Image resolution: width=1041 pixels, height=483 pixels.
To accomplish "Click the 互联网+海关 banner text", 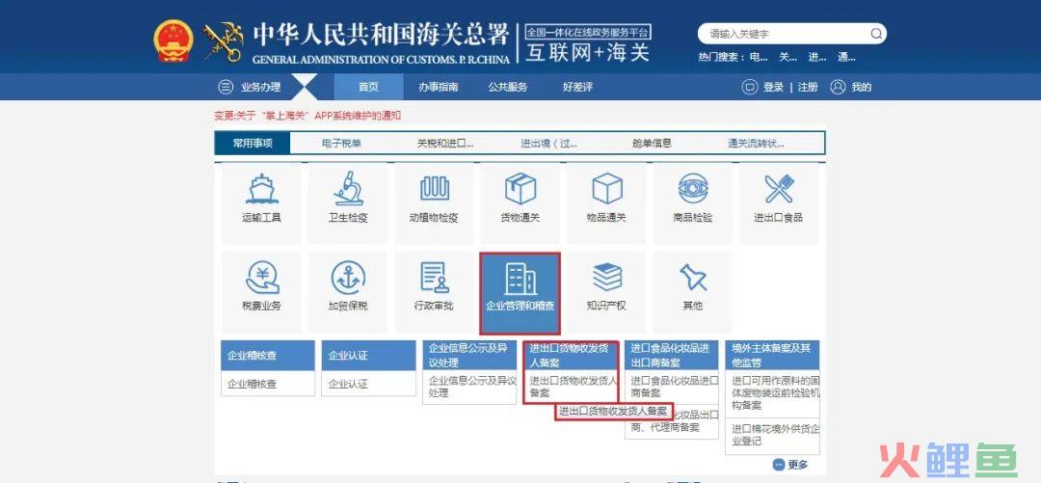I will point(588,52).
